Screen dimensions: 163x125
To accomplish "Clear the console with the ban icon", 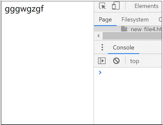I will pos(116,61).
